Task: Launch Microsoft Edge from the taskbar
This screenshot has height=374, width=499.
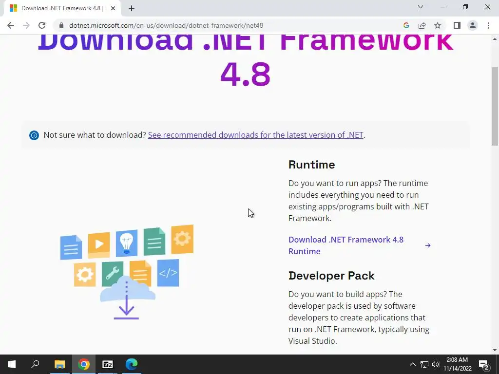Action: point(132,364)
